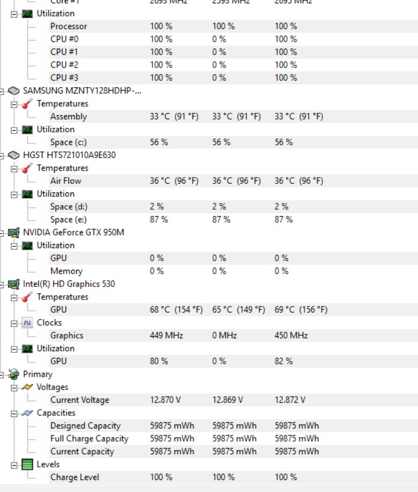This screenshot has height=492, width=418.
Task: Click the Capacities icon under Primary battery
Action: pos(27,413)
